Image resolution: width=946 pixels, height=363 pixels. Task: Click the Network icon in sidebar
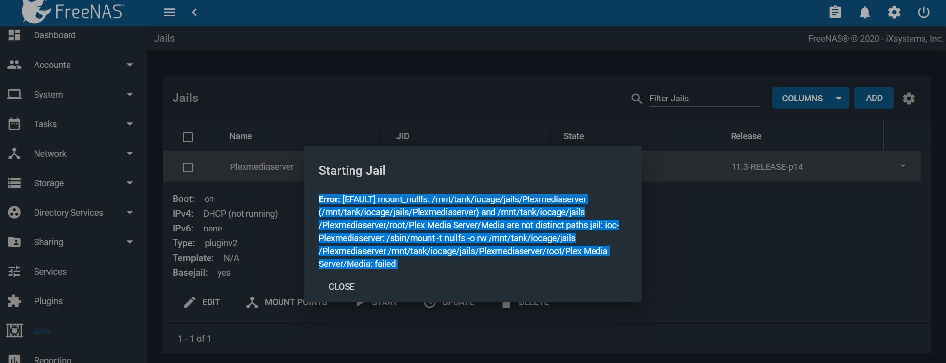coord(14,153)
